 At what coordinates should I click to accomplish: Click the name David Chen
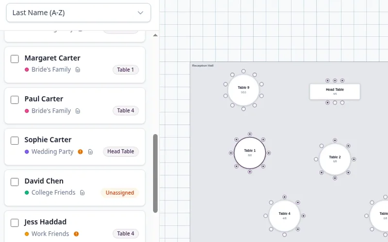[x=44, y=181]
